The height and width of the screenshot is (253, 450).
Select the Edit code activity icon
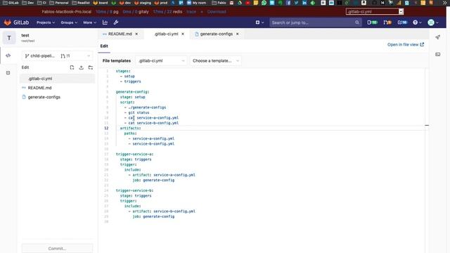(x=8, y=56)
